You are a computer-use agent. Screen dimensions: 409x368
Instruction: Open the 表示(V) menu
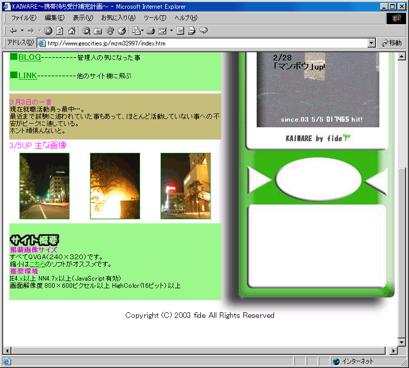[x=83, y=18]
